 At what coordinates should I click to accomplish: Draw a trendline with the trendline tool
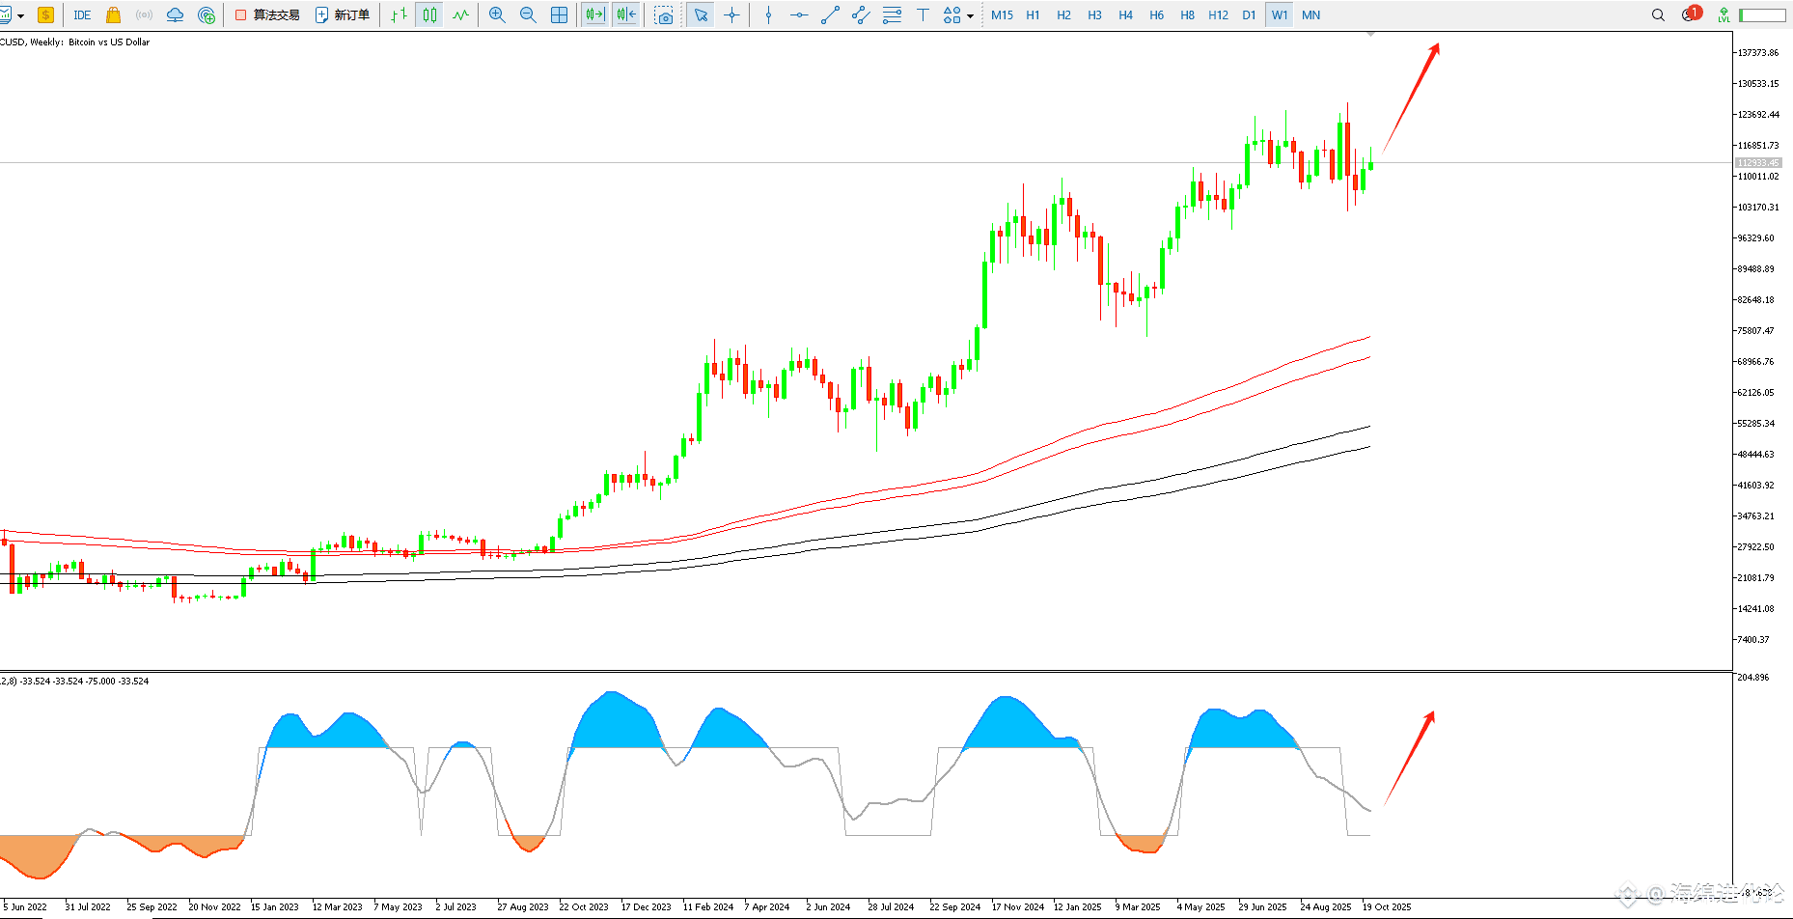(x=830, y=15)
